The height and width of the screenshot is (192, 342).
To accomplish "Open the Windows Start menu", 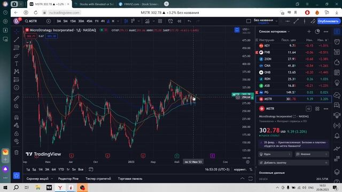I will [5, 187].
